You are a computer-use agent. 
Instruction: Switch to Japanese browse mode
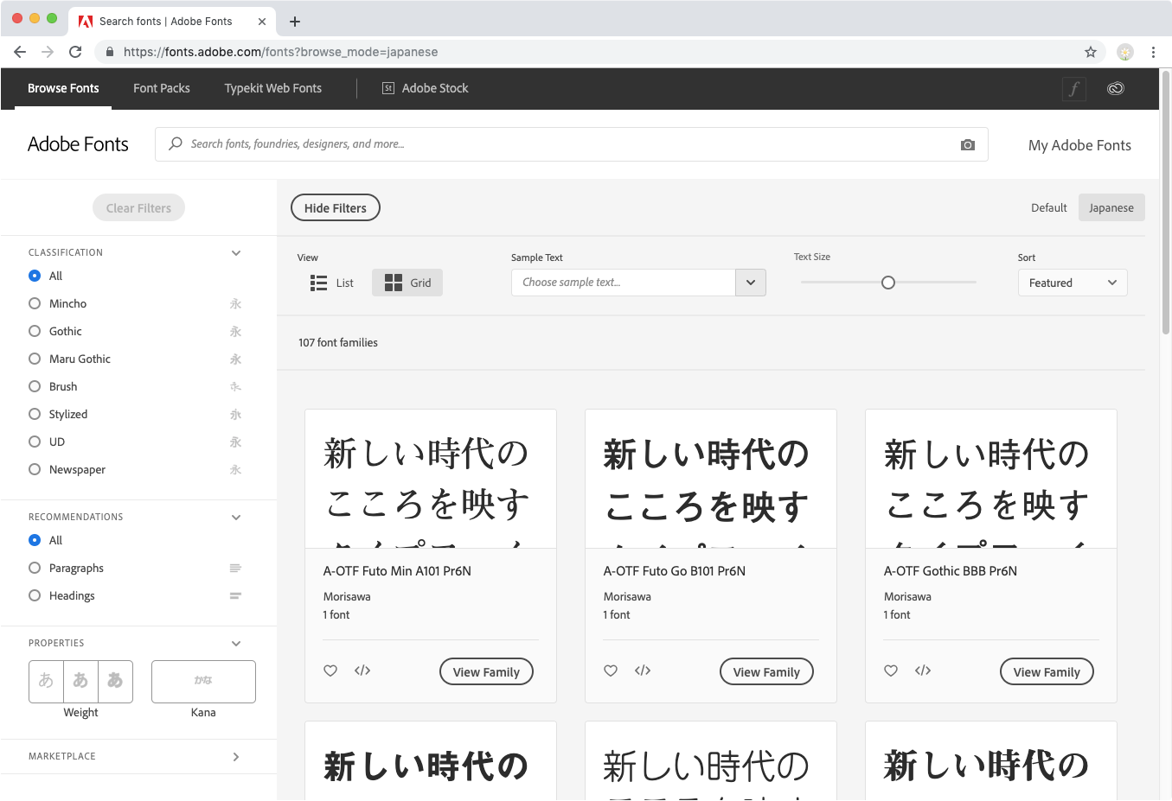(x=1111, y=207)
